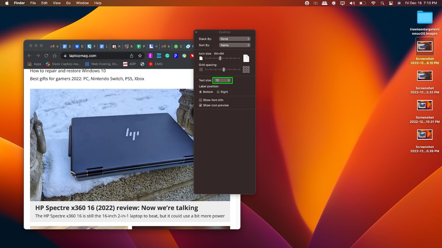Open the Apple menu

pos(6,3)
